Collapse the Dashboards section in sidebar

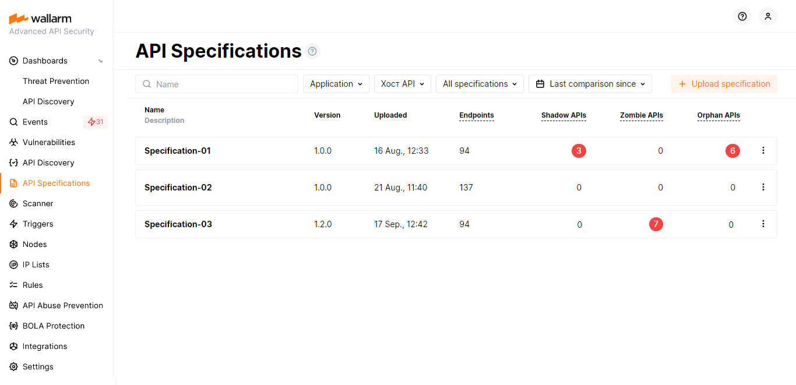pos(100,61)
